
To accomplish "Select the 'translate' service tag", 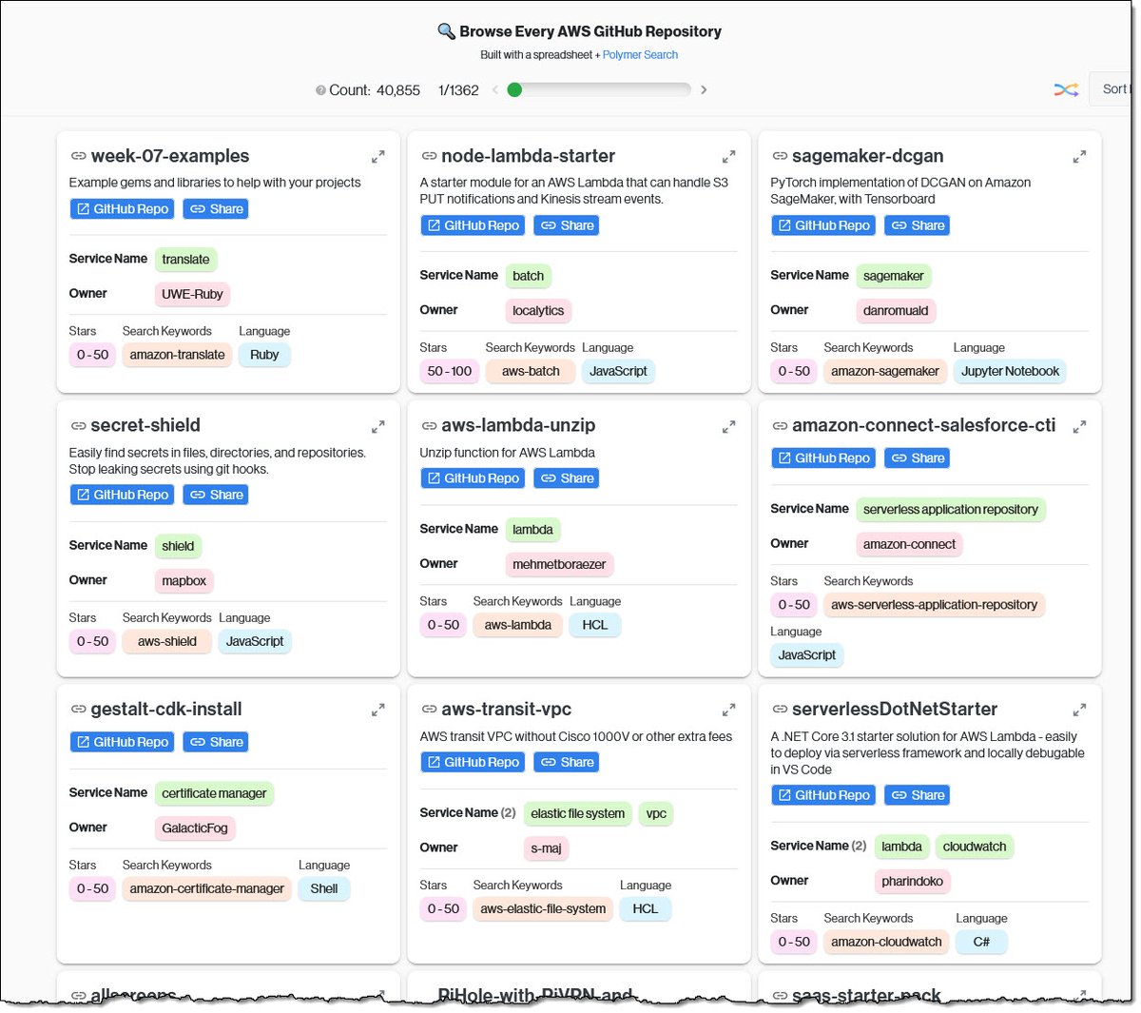I will pyautogui.click(x=185, y=260).
